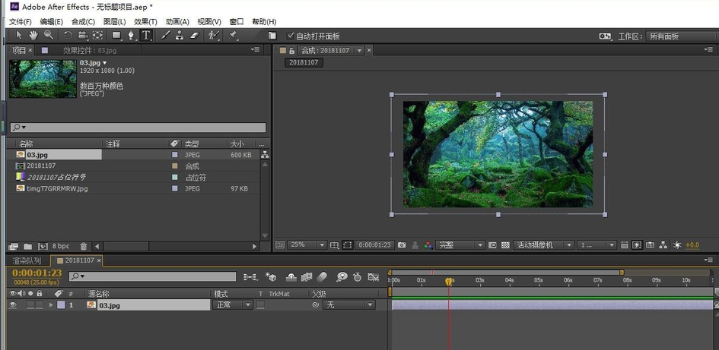Take a snapshot with the camera icon
The image size is (719, 350).
click(x=402, y=244)
